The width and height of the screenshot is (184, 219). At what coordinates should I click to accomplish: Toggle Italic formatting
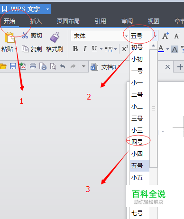85,49
